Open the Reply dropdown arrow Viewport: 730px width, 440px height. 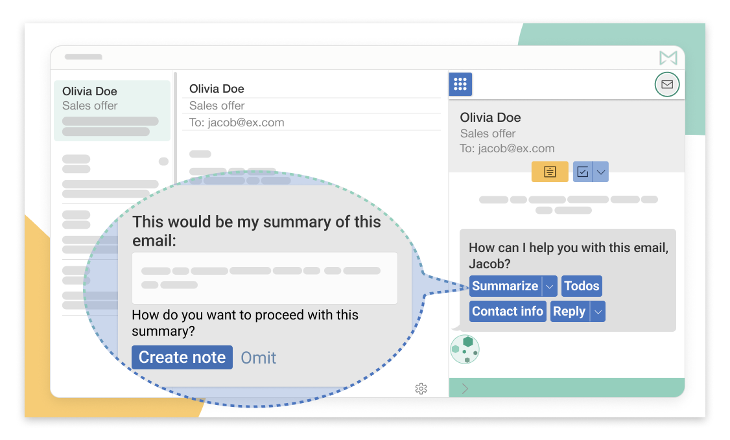(x=598, y=312)
